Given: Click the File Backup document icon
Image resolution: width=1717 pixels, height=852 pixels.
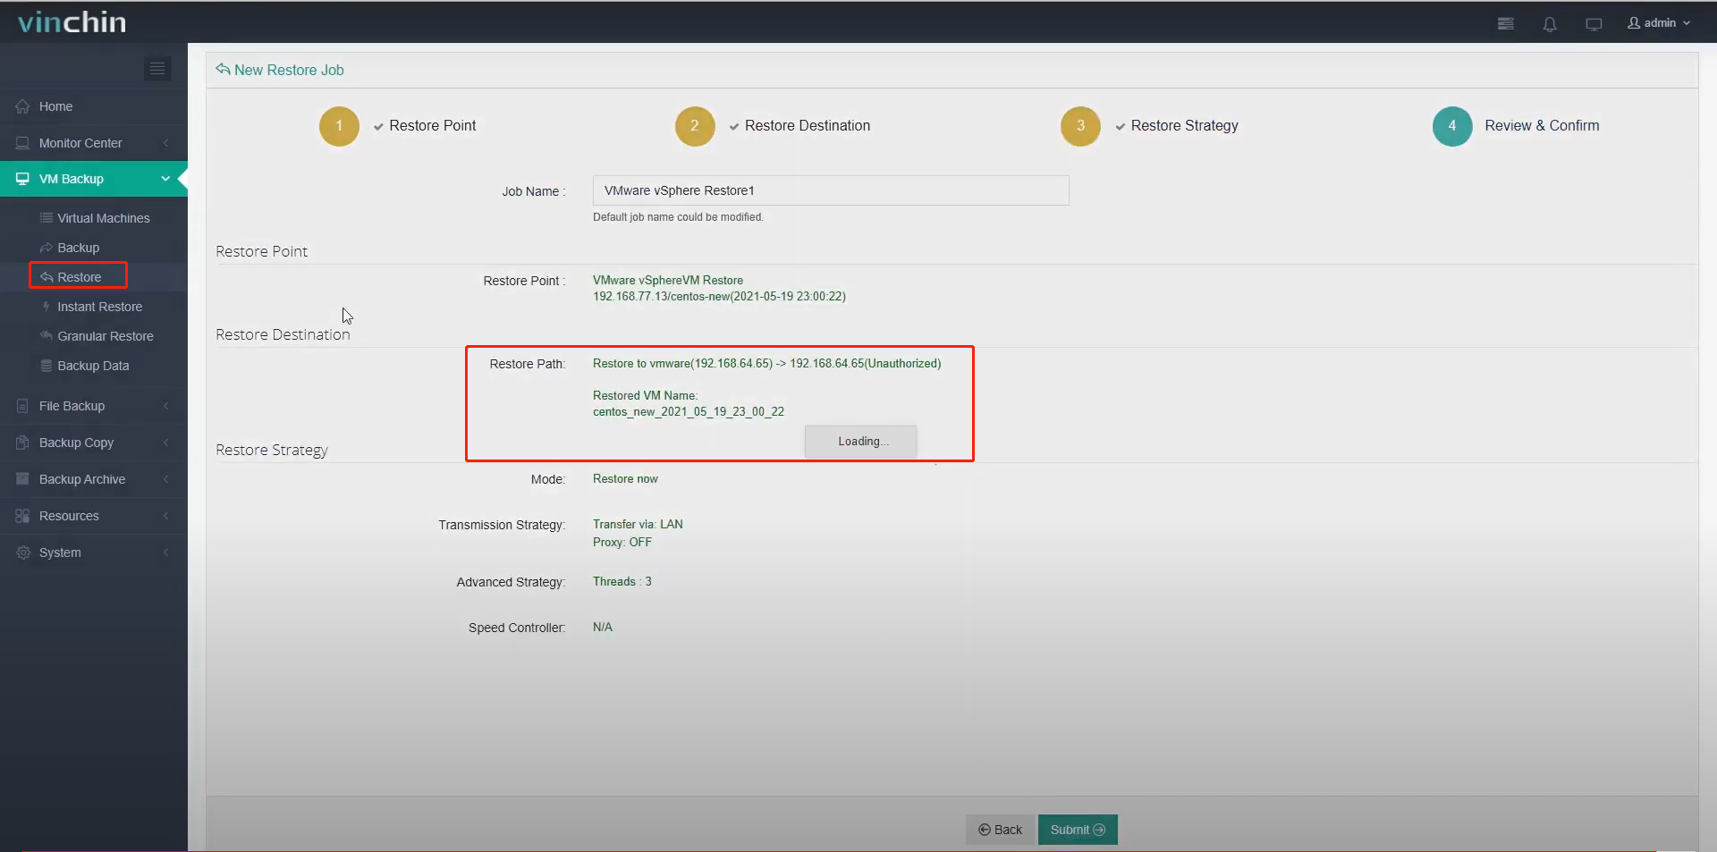Looking at the screenshot, I should tap(22, 406).
